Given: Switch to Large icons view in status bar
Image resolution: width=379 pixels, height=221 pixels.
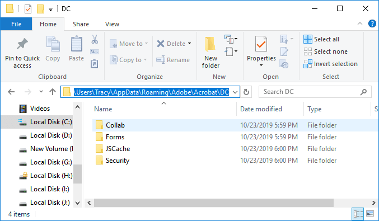Looking at the screenshot, I should click(x=370, y=214).
